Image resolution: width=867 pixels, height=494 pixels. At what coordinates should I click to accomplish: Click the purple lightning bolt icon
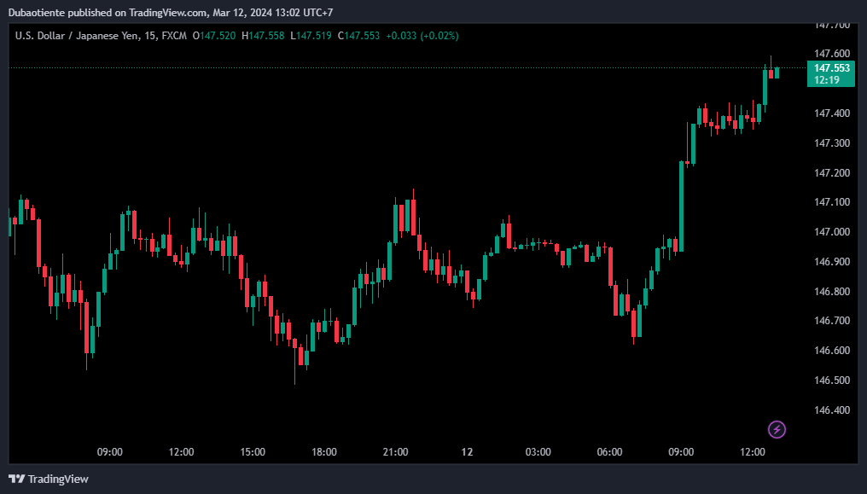pos(777,429)
